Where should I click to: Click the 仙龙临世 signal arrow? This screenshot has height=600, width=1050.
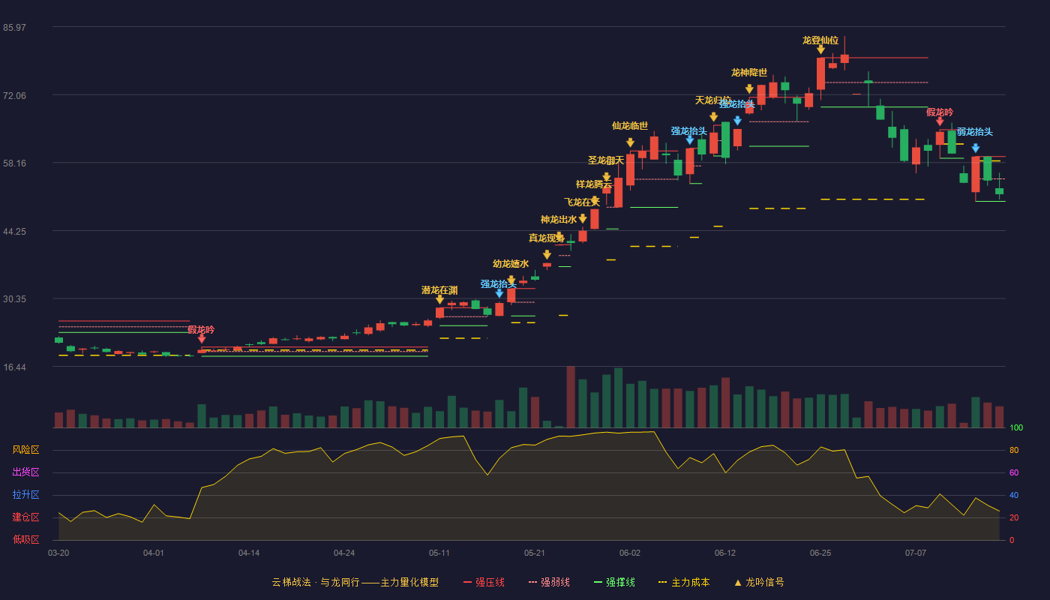coord(630,142)
